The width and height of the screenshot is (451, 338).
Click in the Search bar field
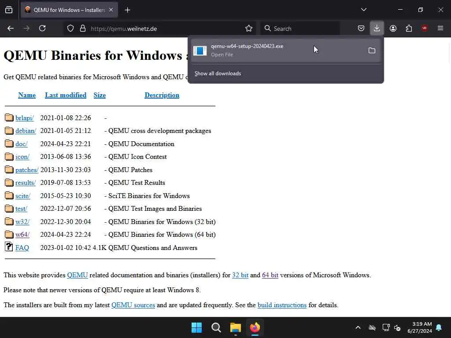[x=300, y=29]
